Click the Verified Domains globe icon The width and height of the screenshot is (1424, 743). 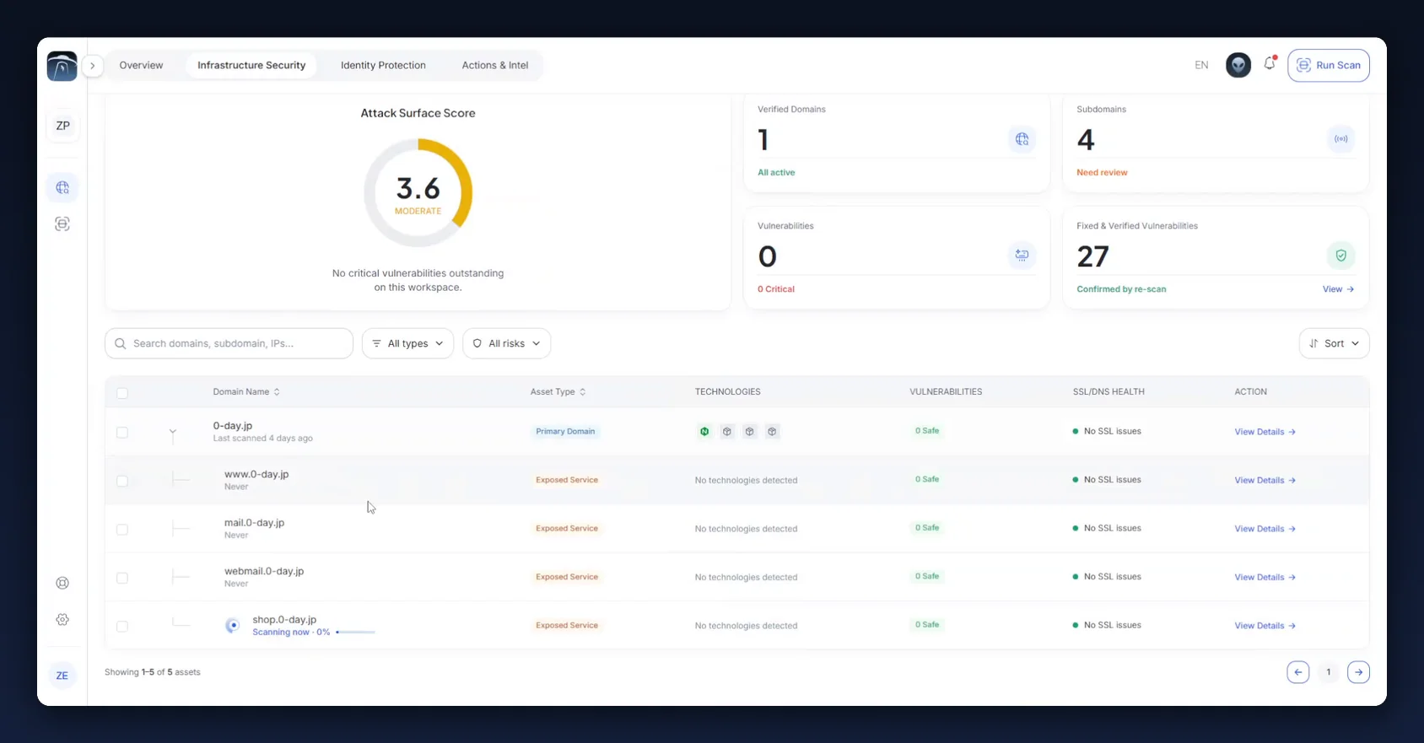[1022, 139]
